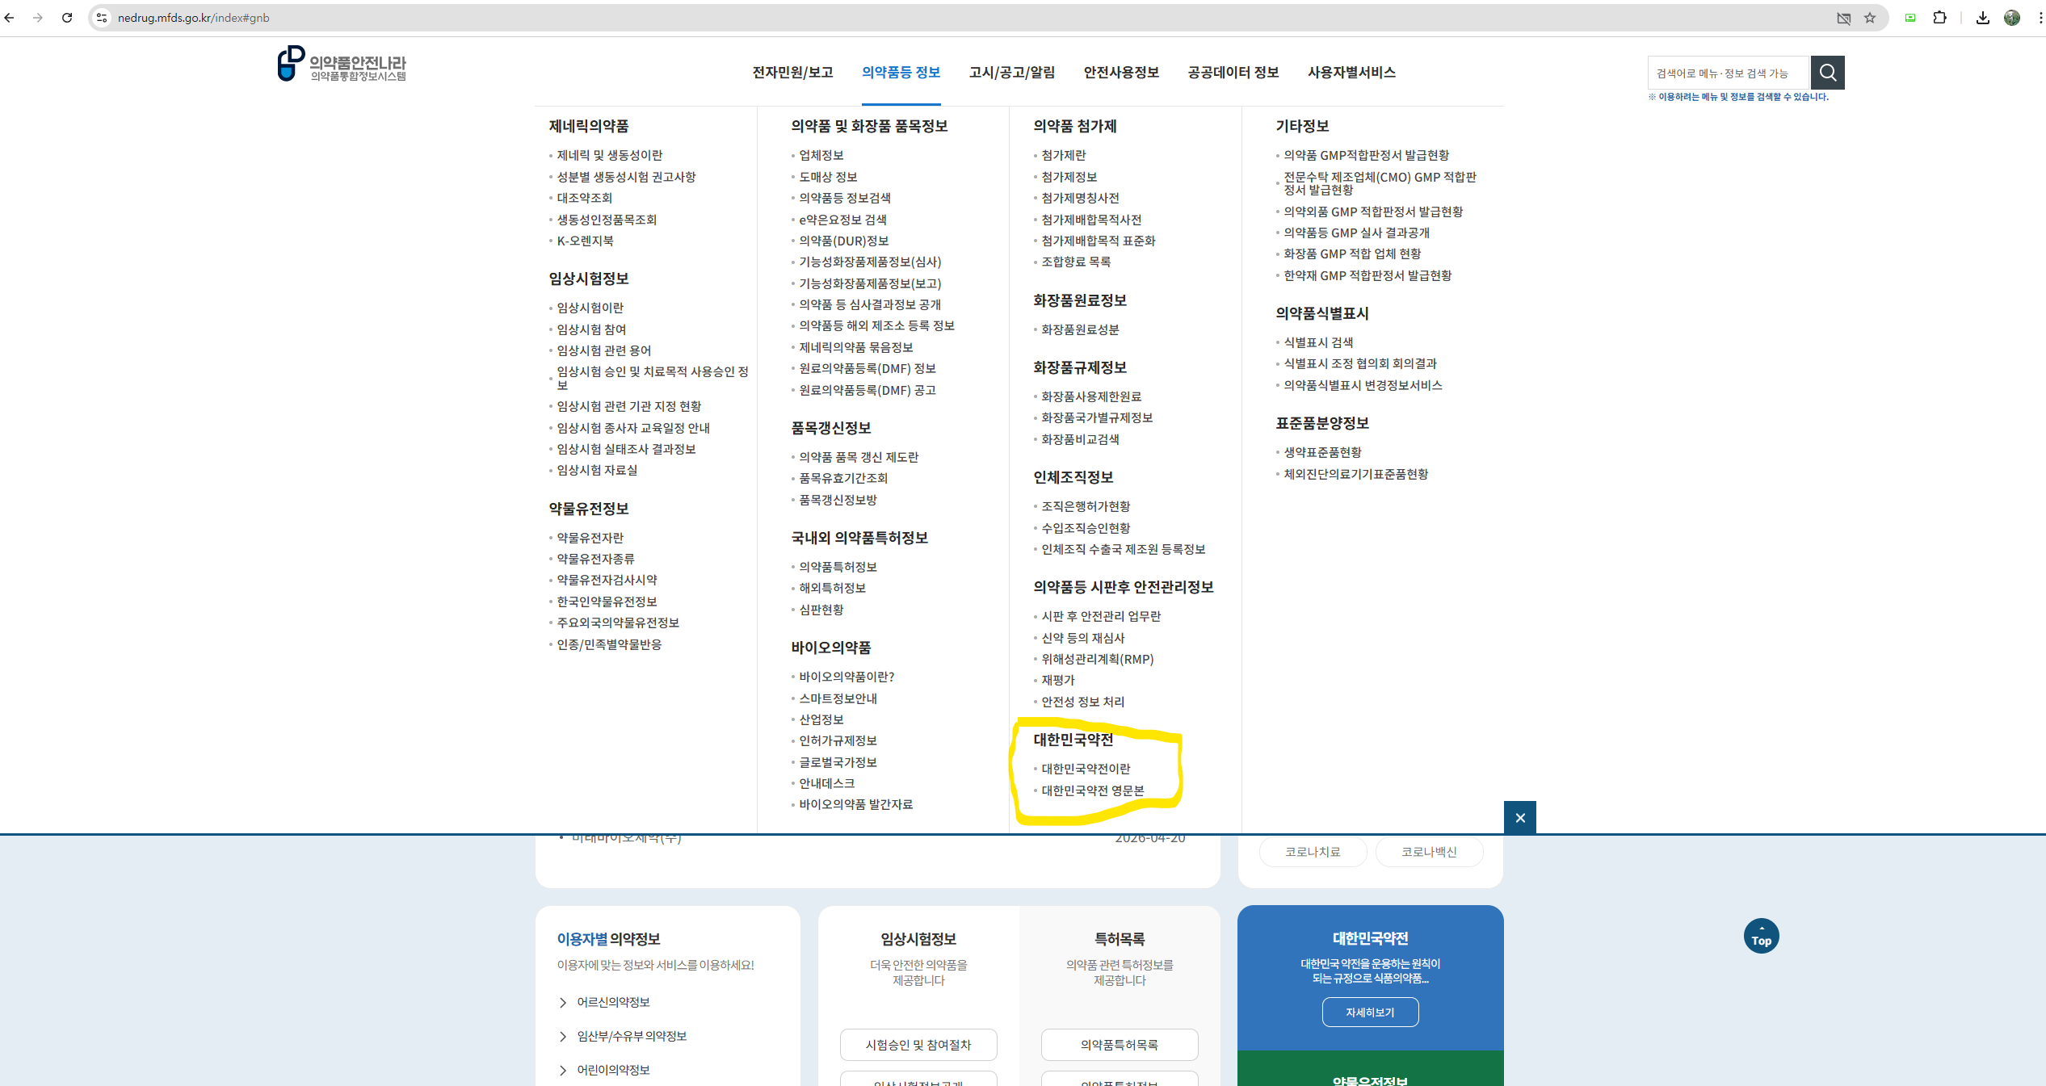Reload the page with browser refresh icon
The height and width of the screenshot is (1086, 2046).
[67, 18]
